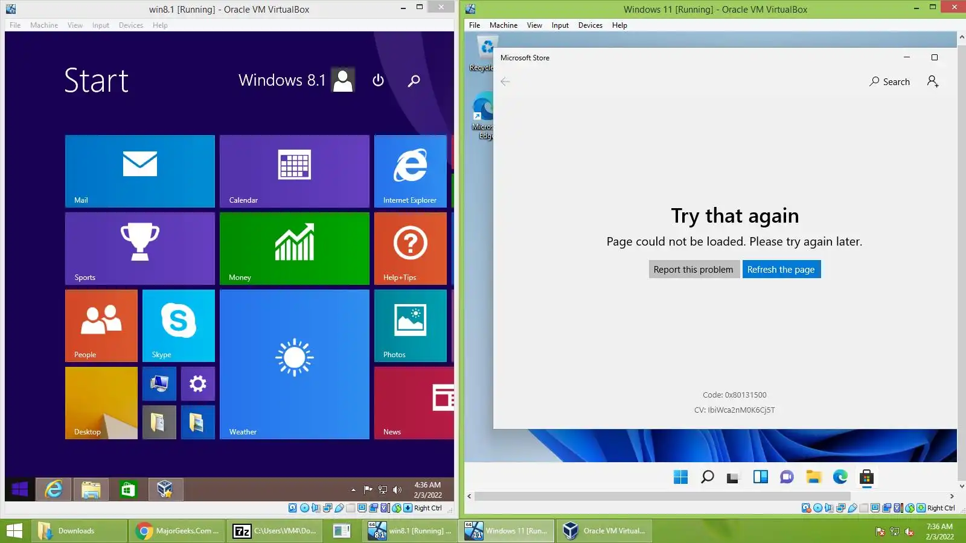Screen dimensions: 966x543
Task: Open the Store icon in win8.1 taskbar
Action: tap(128, 489)
